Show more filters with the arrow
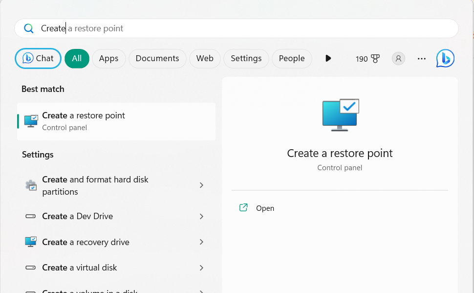 328,59
